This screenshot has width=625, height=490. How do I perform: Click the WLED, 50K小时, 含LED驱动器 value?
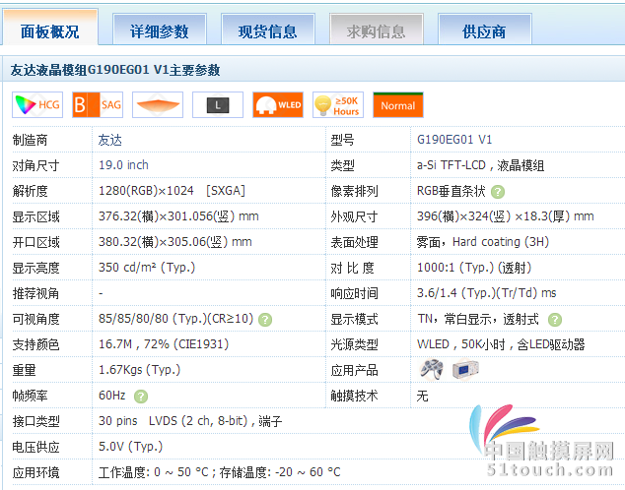coord(501,344)
